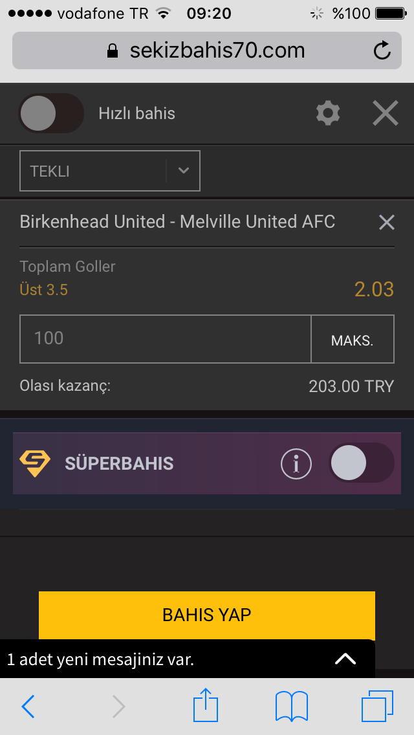Viewport: 414px width, 735px height.
Task: Expand TEKLI dropdown arrow
Action: click(183, 171)
